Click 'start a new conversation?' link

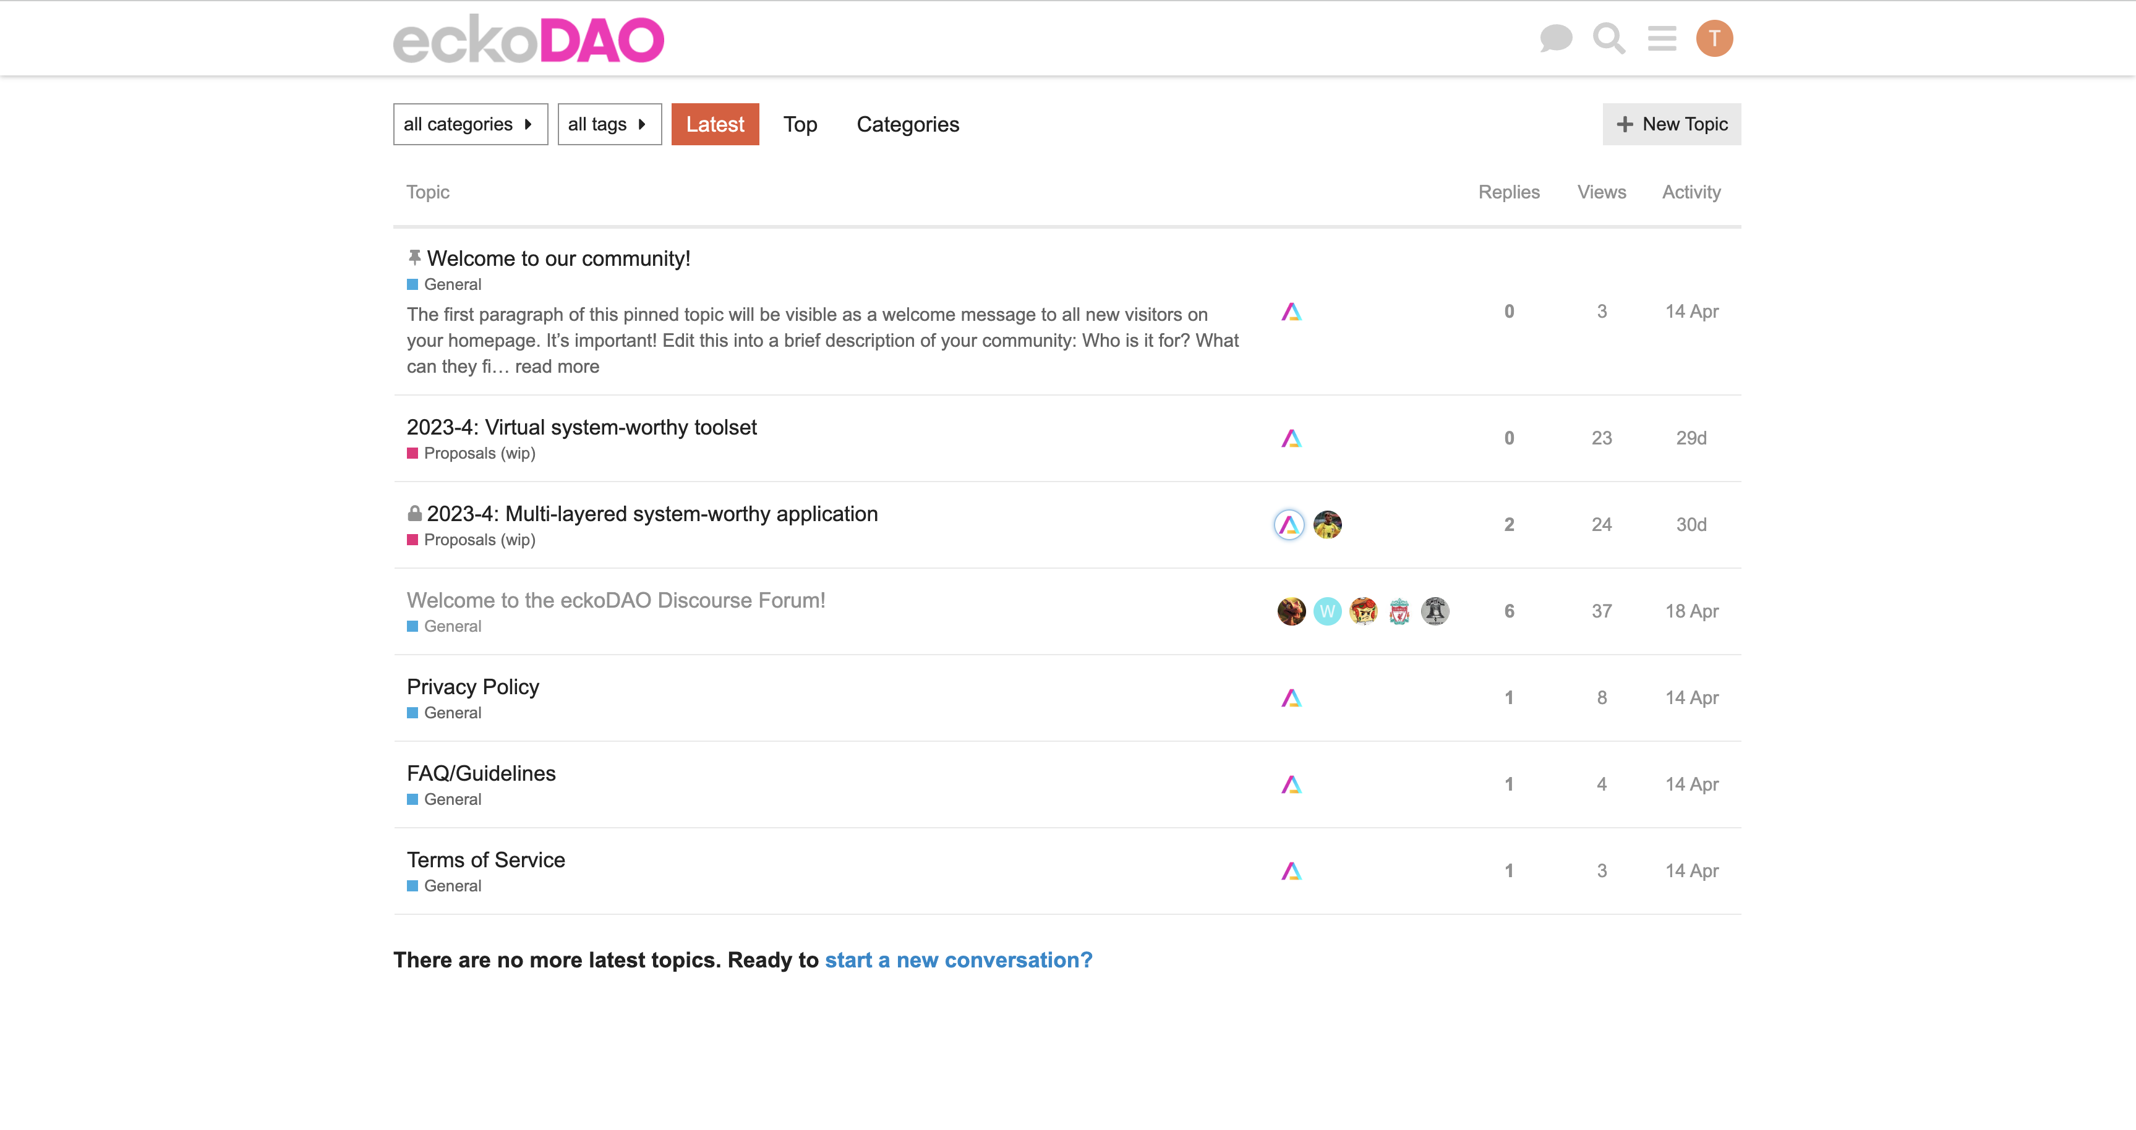point(958,960)
